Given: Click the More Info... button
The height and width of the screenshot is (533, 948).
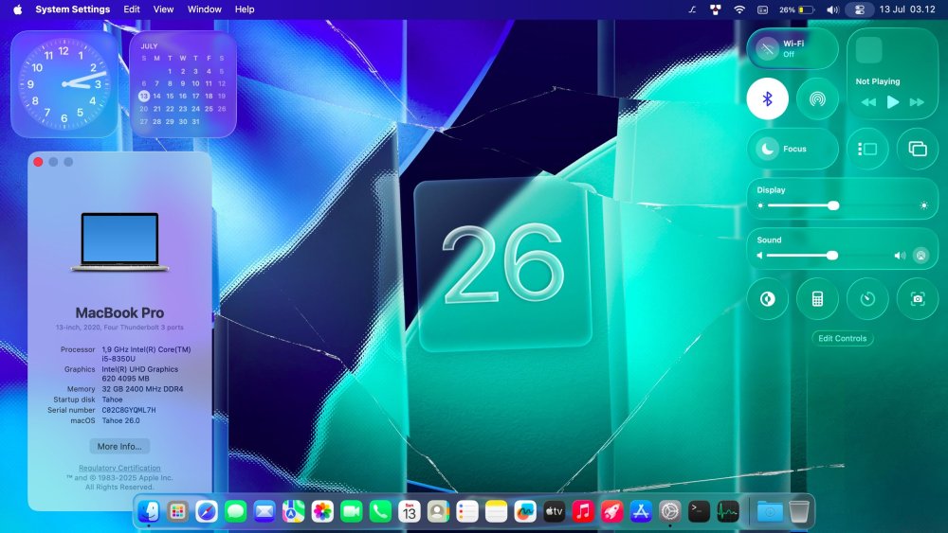Looking at the screenshot, I should tap(119, 447).
